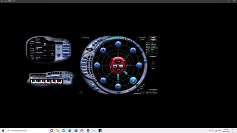Click the small square icon left of wheel bottom
The image size is (237, 133).
(x=81, y=93)
